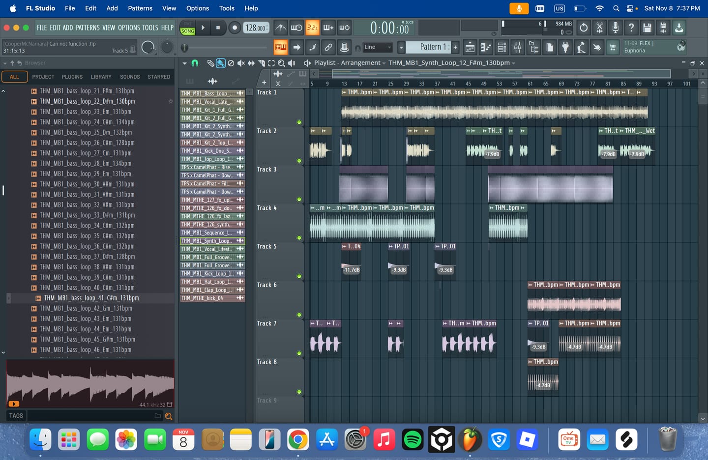
Task: Select THM_MB1_bass_loop_30_A#m_131bpm in browser
Action: [87, 184]
